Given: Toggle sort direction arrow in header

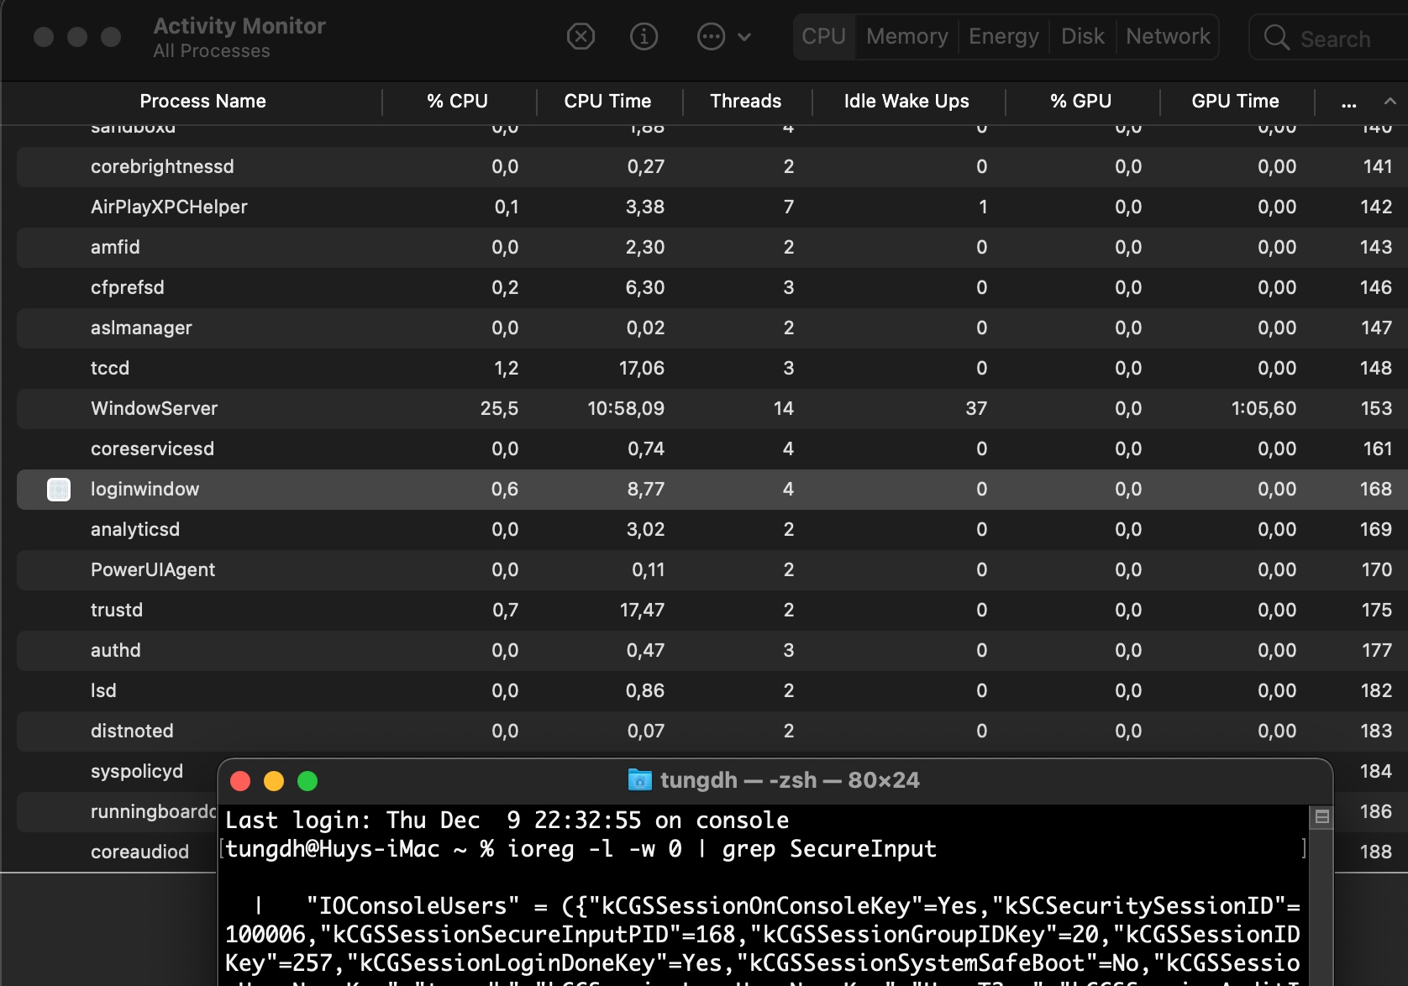Looking at the screenshot, I should point(1390,102).
